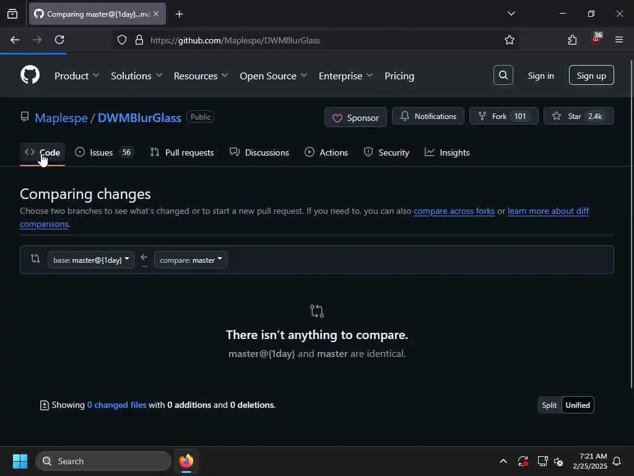Click the padlock site info icon
This screenshot has width=634, height=476.
(139, 40)
